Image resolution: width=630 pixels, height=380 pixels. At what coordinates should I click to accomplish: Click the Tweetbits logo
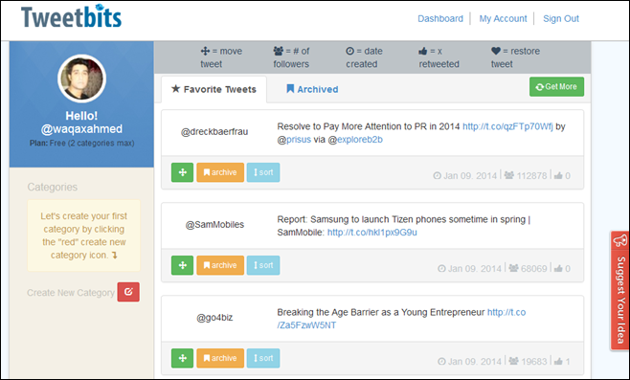(71, 16)
